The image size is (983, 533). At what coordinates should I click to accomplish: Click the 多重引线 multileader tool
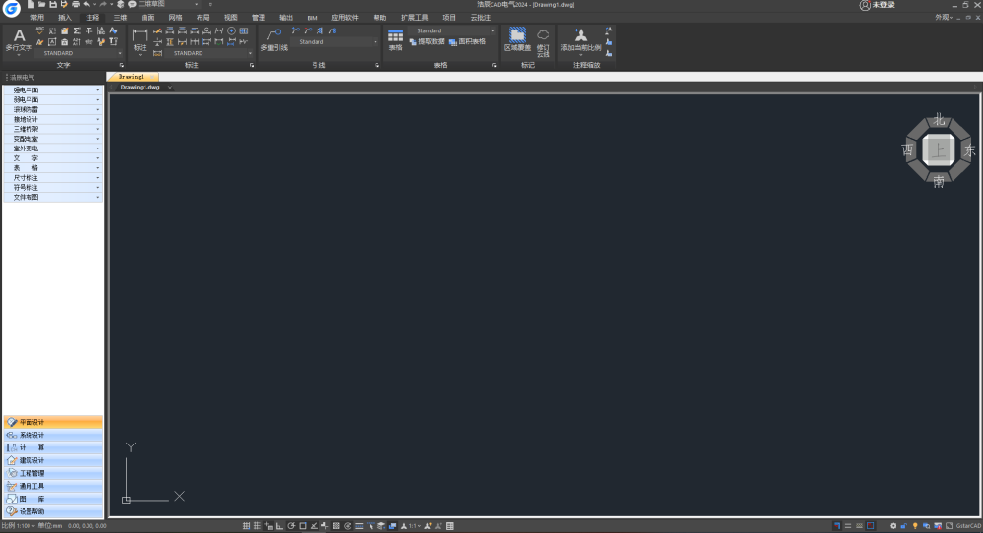click(x=274, y=39)
